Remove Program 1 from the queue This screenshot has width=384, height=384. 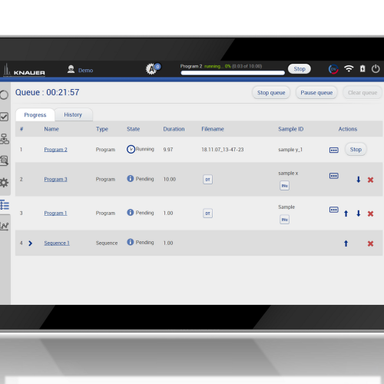coord(370,214)
